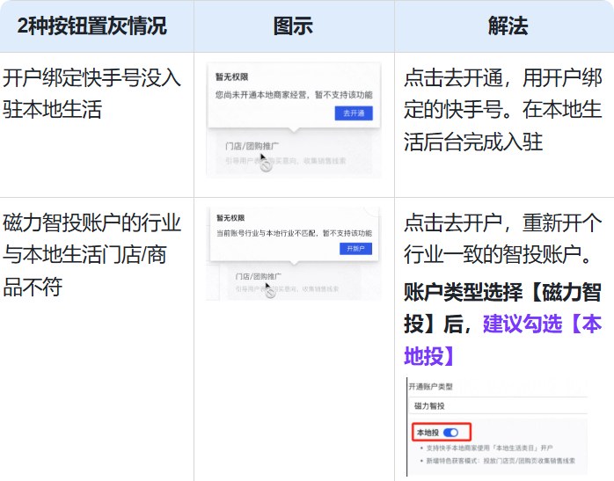Click the first 图示 screenshot thumbnail
Screen dimensions: 614x481
(294, 120)
